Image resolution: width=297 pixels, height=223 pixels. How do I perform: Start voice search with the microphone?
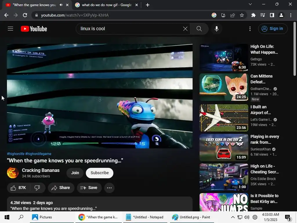click(x=216, y=29)
